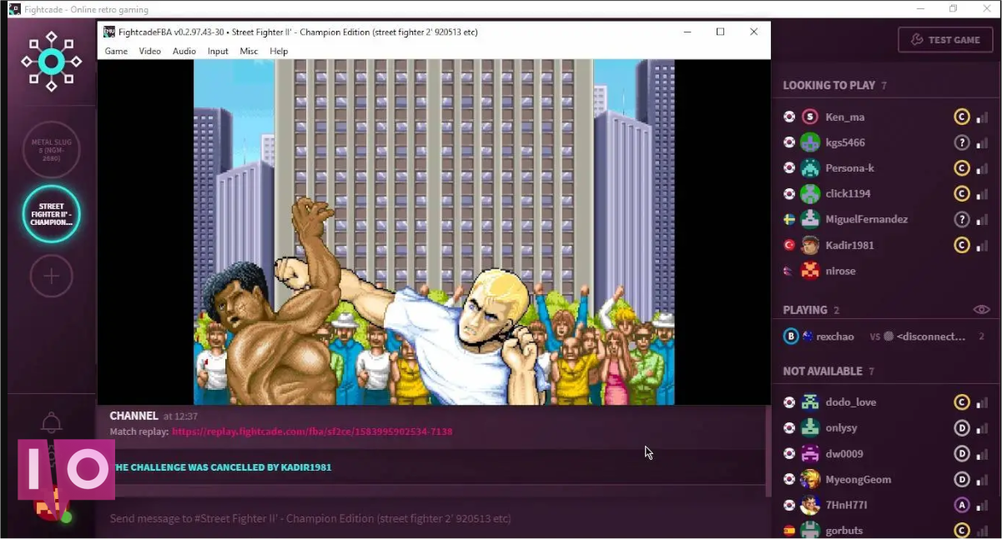The height and width of the screenshot is (539, 1002).
Task: Click dw0009's avatar icon
Action: click(810, 454)
